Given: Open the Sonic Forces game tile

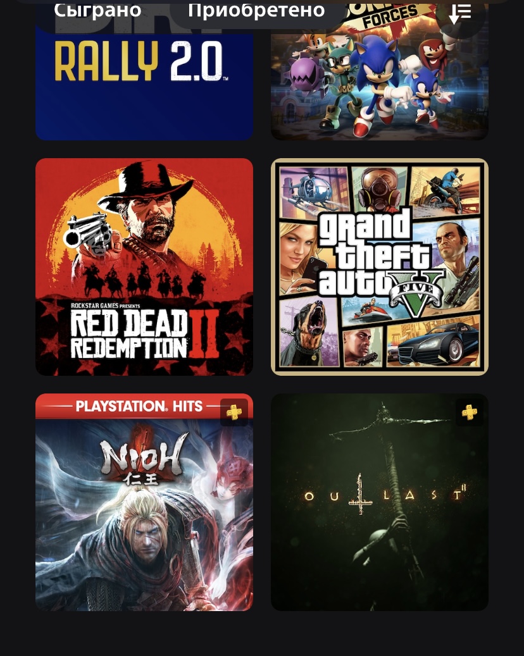Looking at the screenshot, I should tap(379, 71).
